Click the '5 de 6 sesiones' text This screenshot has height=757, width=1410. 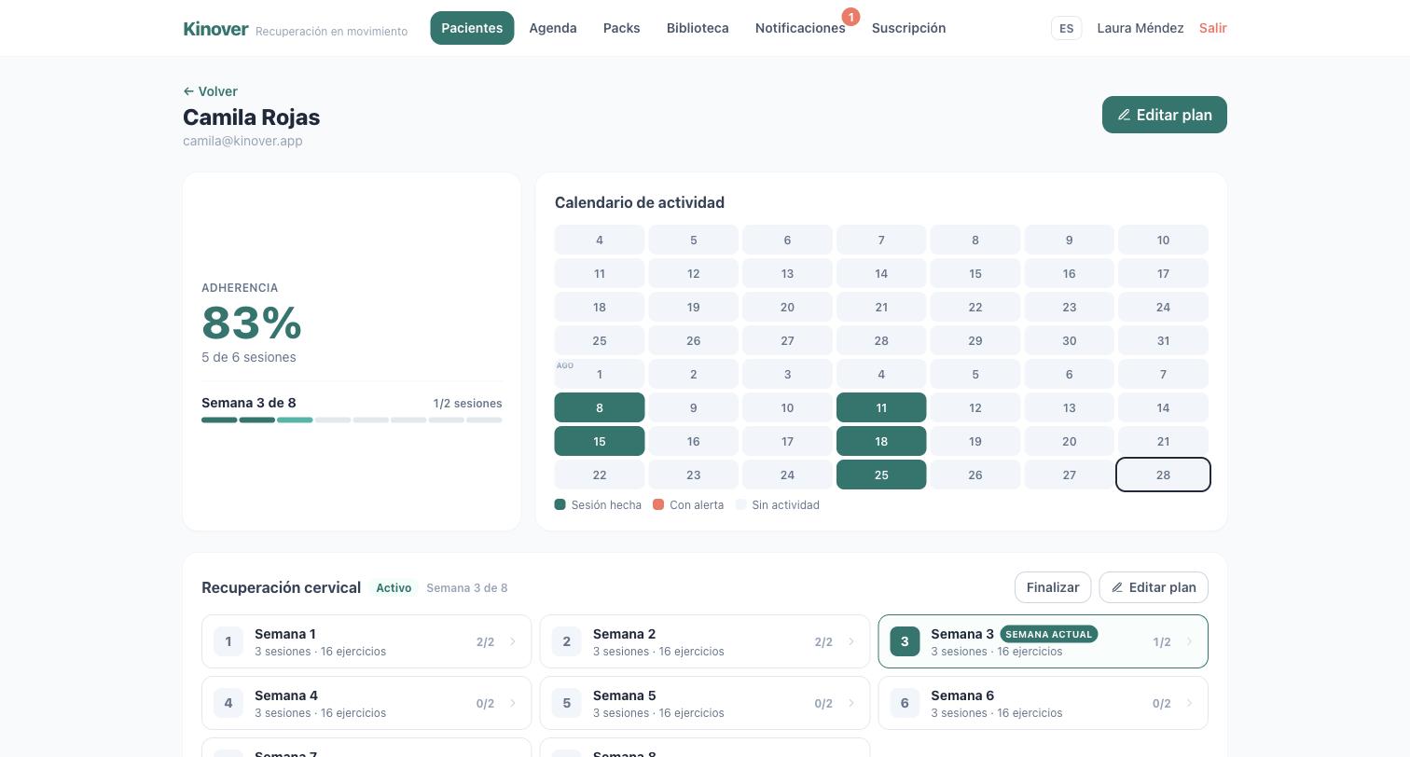coord(249,357)
